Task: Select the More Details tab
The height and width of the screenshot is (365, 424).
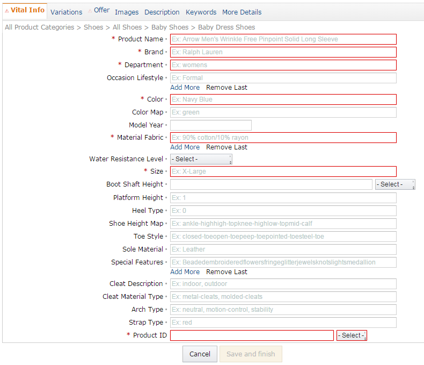Action: (242, 12)
